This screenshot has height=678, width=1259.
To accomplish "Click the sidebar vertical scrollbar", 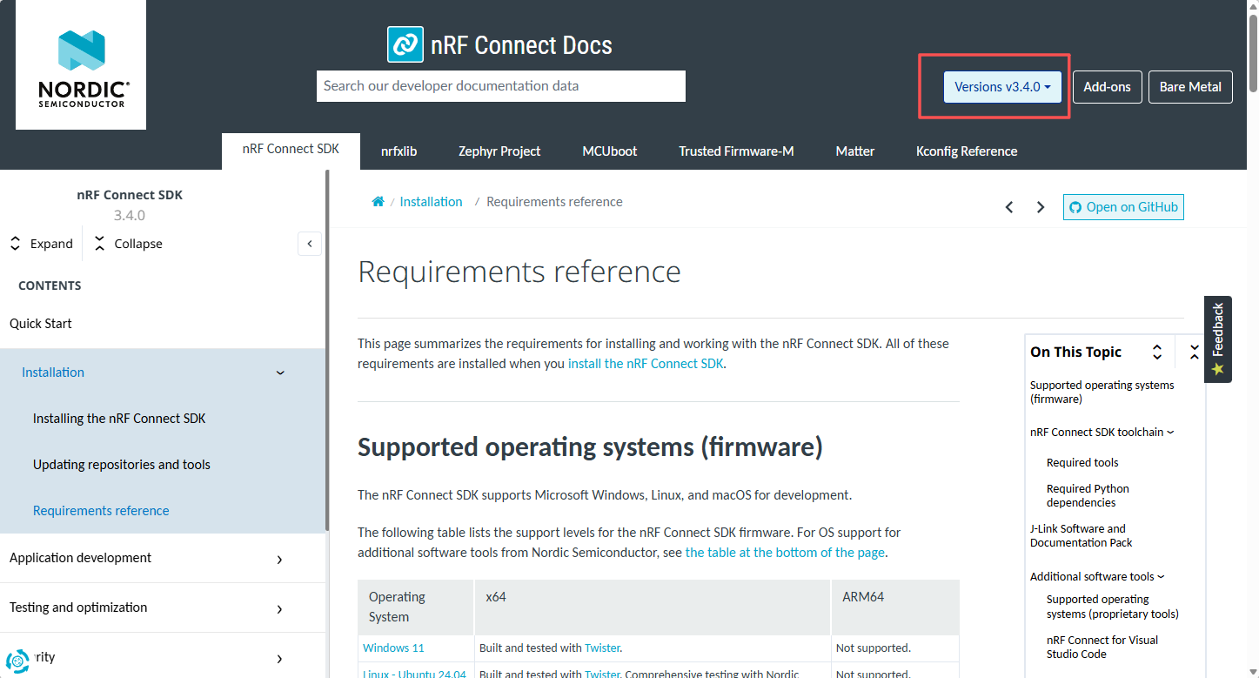I will pos(327,350).
